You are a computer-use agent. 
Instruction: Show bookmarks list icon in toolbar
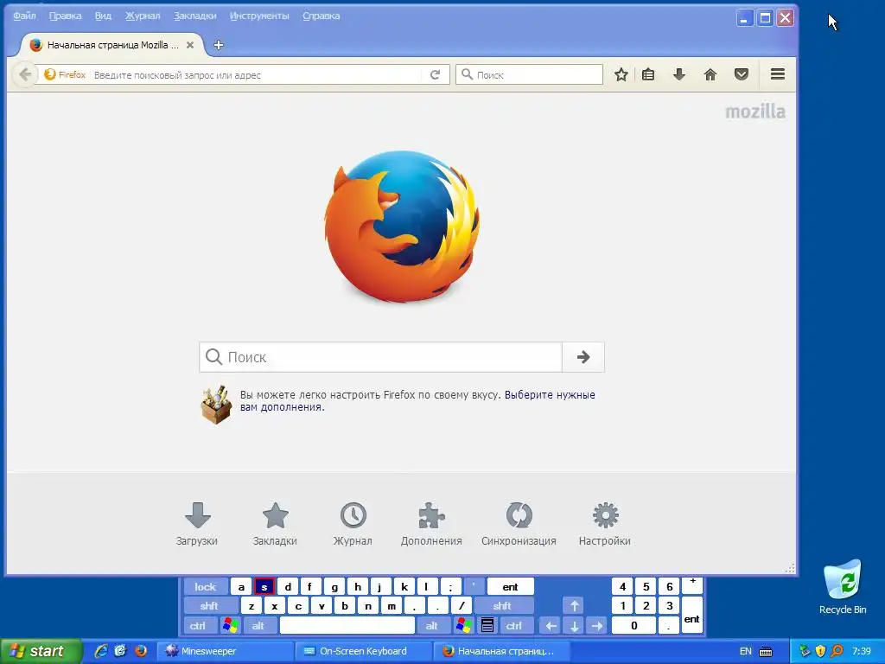(x=648, y=74)
